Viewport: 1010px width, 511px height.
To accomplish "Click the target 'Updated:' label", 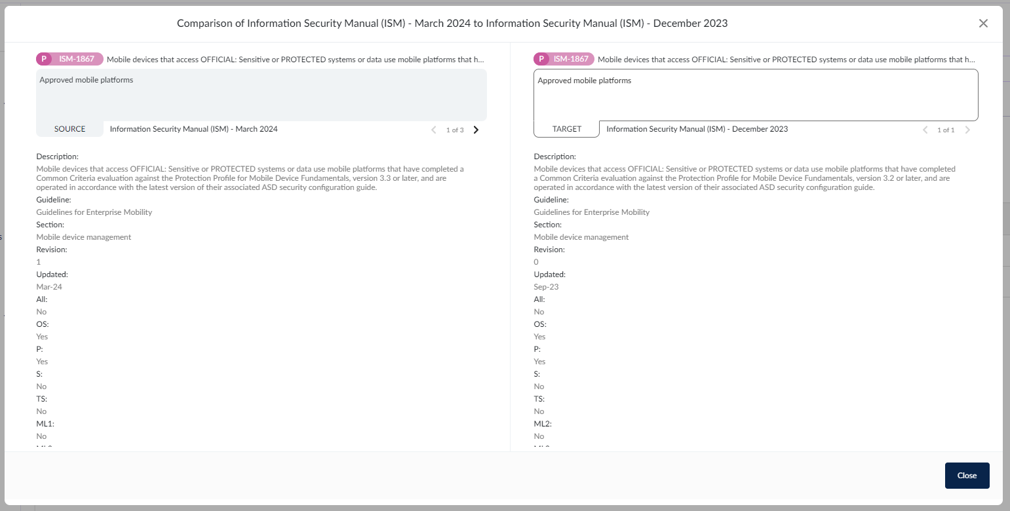I will pyautogui.click(x=550, y=274).
